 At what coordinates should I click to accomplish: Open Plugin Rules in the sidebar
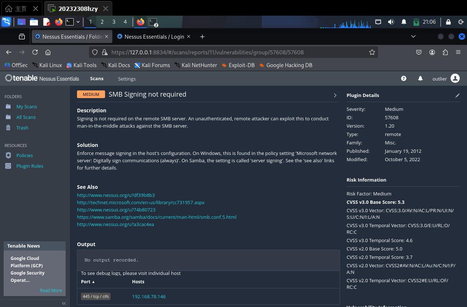click(x=30, y=166)
